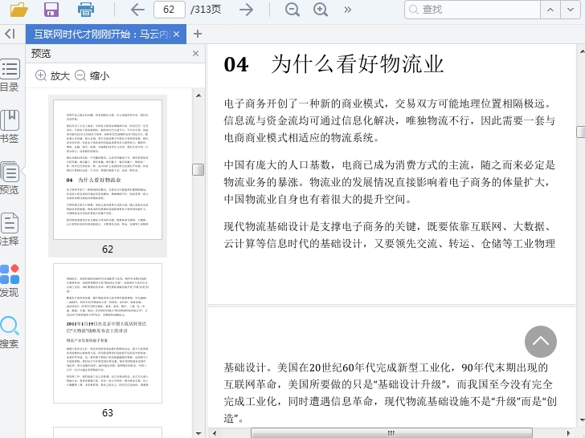Viewport: 585px width, 438px height.
Task: Find the next search result with the down chevron
Action: [x=571, y=10]
